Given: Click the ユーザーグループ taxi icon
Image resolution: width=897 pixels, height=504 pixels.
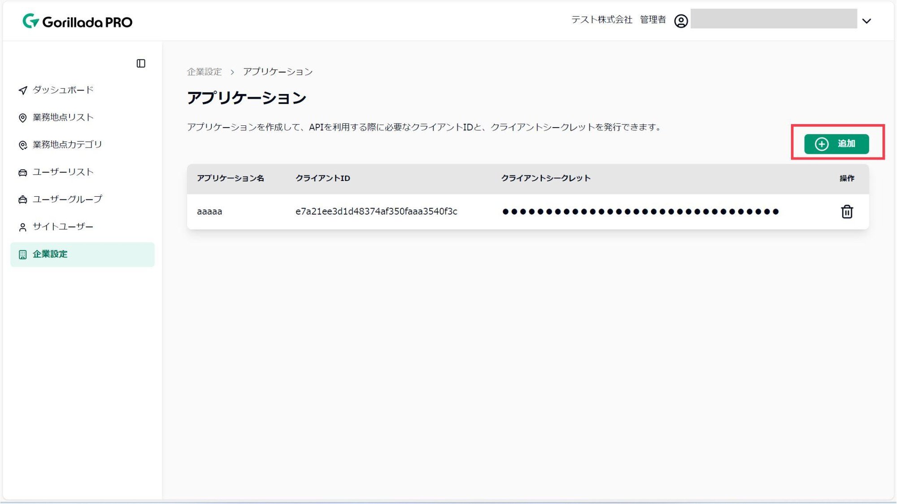Looking at the screenshot, I should tap(22, 200).
